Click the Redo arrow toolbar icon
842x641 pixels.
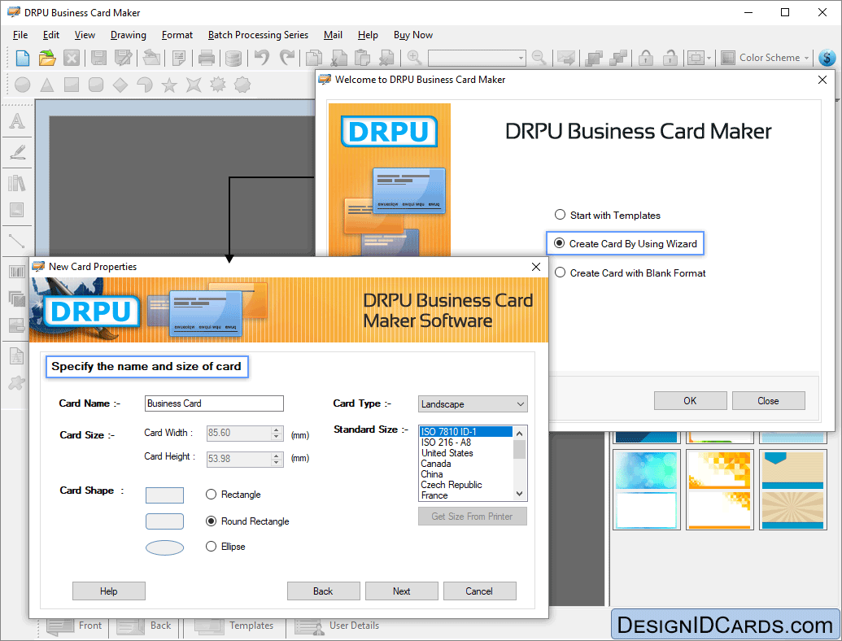[287, 58]
